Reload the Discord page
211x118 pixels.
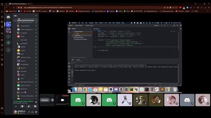14,8
